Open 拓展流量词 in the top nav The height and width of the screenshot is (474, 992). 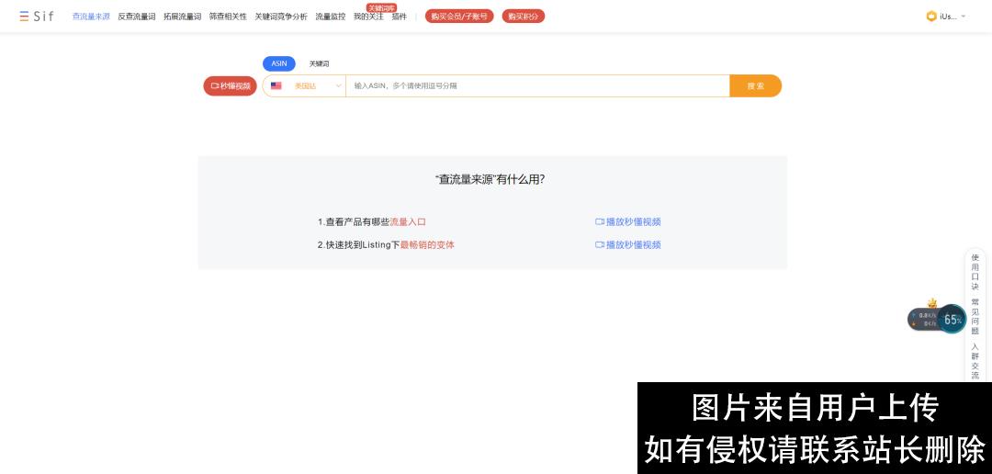[x=182, y=17]
